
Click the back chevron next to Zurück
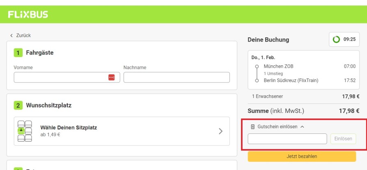[11, 36]
